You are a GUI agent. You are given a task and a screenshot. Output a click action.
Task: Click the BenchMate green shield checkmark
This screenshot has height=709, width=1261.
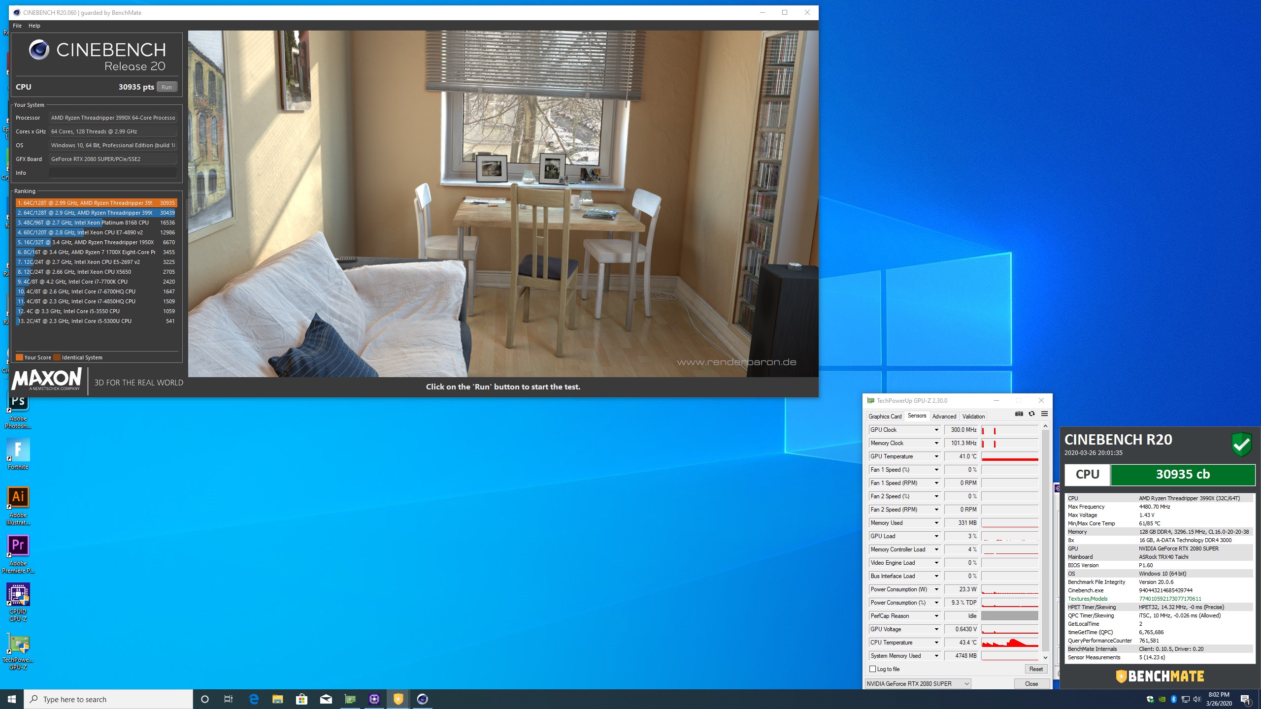1242,445
